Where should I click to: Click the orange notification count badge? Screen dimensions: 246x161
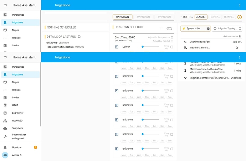(35, 147)
